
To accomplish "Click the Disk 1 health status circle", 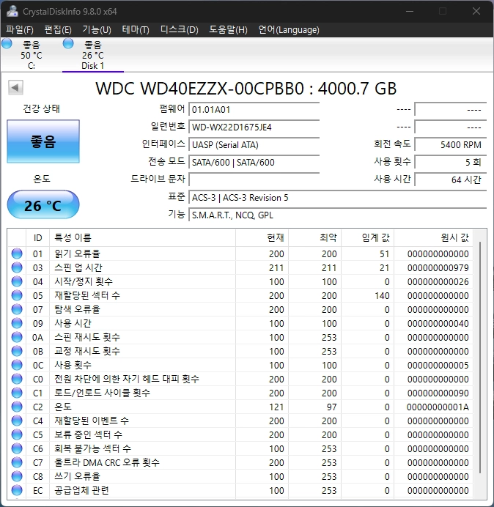I will (68, 43).
